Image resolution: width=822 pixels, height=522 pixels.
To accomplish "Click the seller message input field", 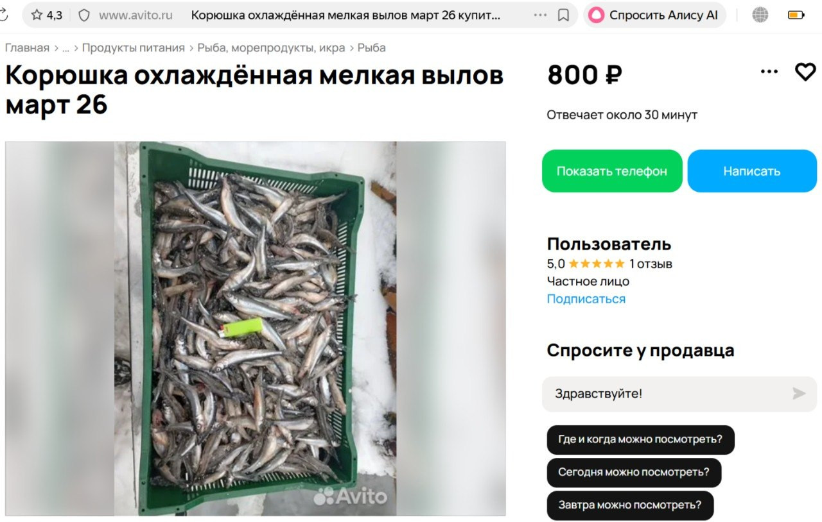I will [x=668, y=394].
